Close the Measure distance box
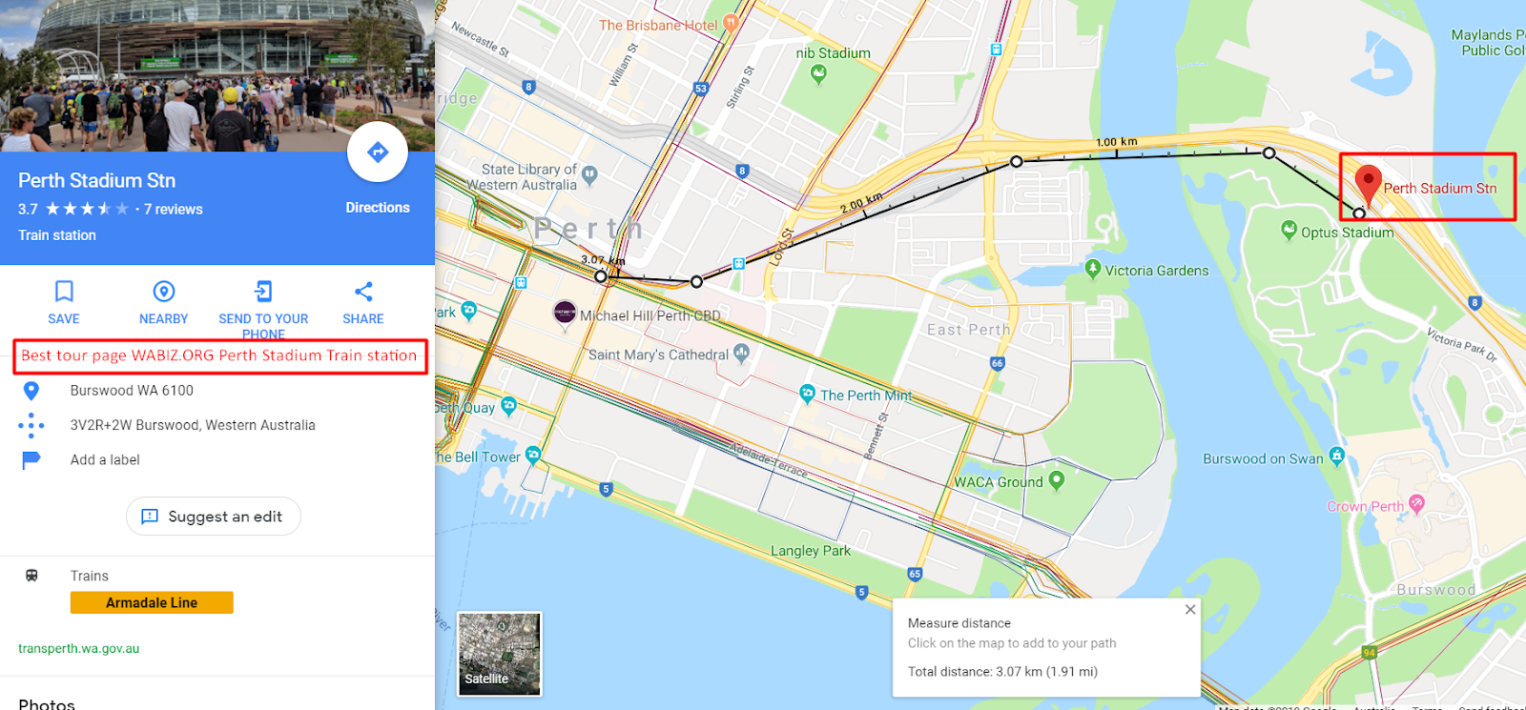Image resolution: width=1526 pixels, height=710 pixels. click(x=1190, y=610)
